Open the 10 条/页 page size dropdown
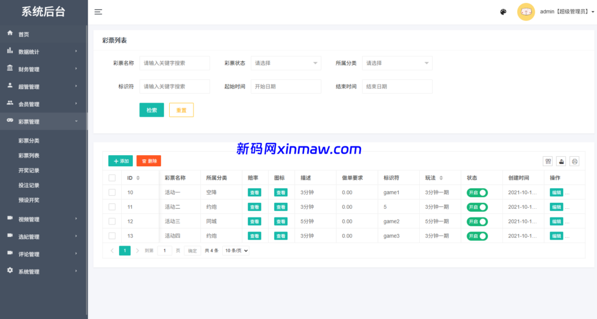 tap(236, 251)
